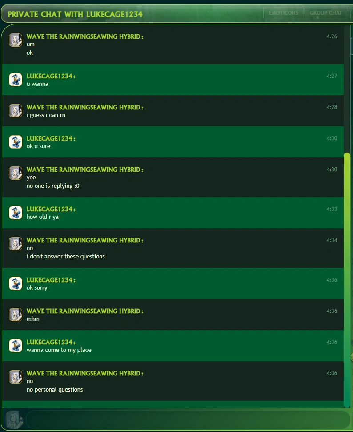Click the green chat scrollbar thumb
353x432 pixels.
(x=347, y=280)
